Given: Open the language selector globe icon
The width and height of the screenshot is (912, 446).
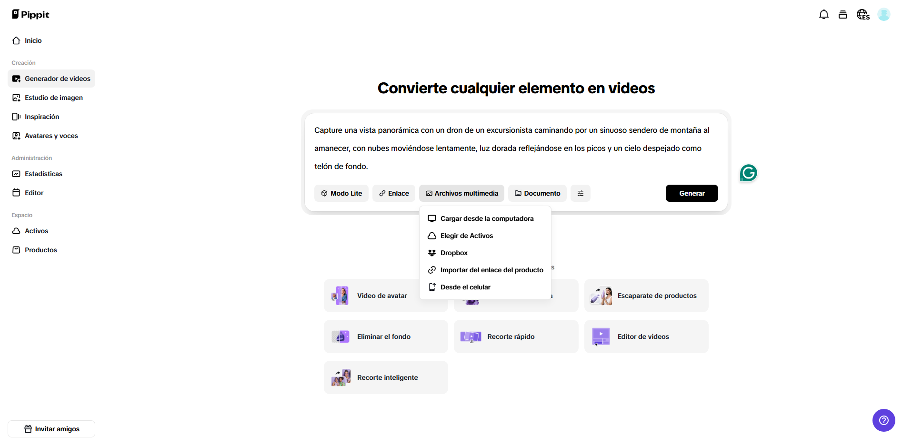Looking at the screenshot, I should point(862,15).
